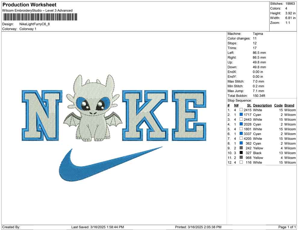Select the white dragon in the design preview
The width and height of the screenshot is (298, 230).
[93, 108]
